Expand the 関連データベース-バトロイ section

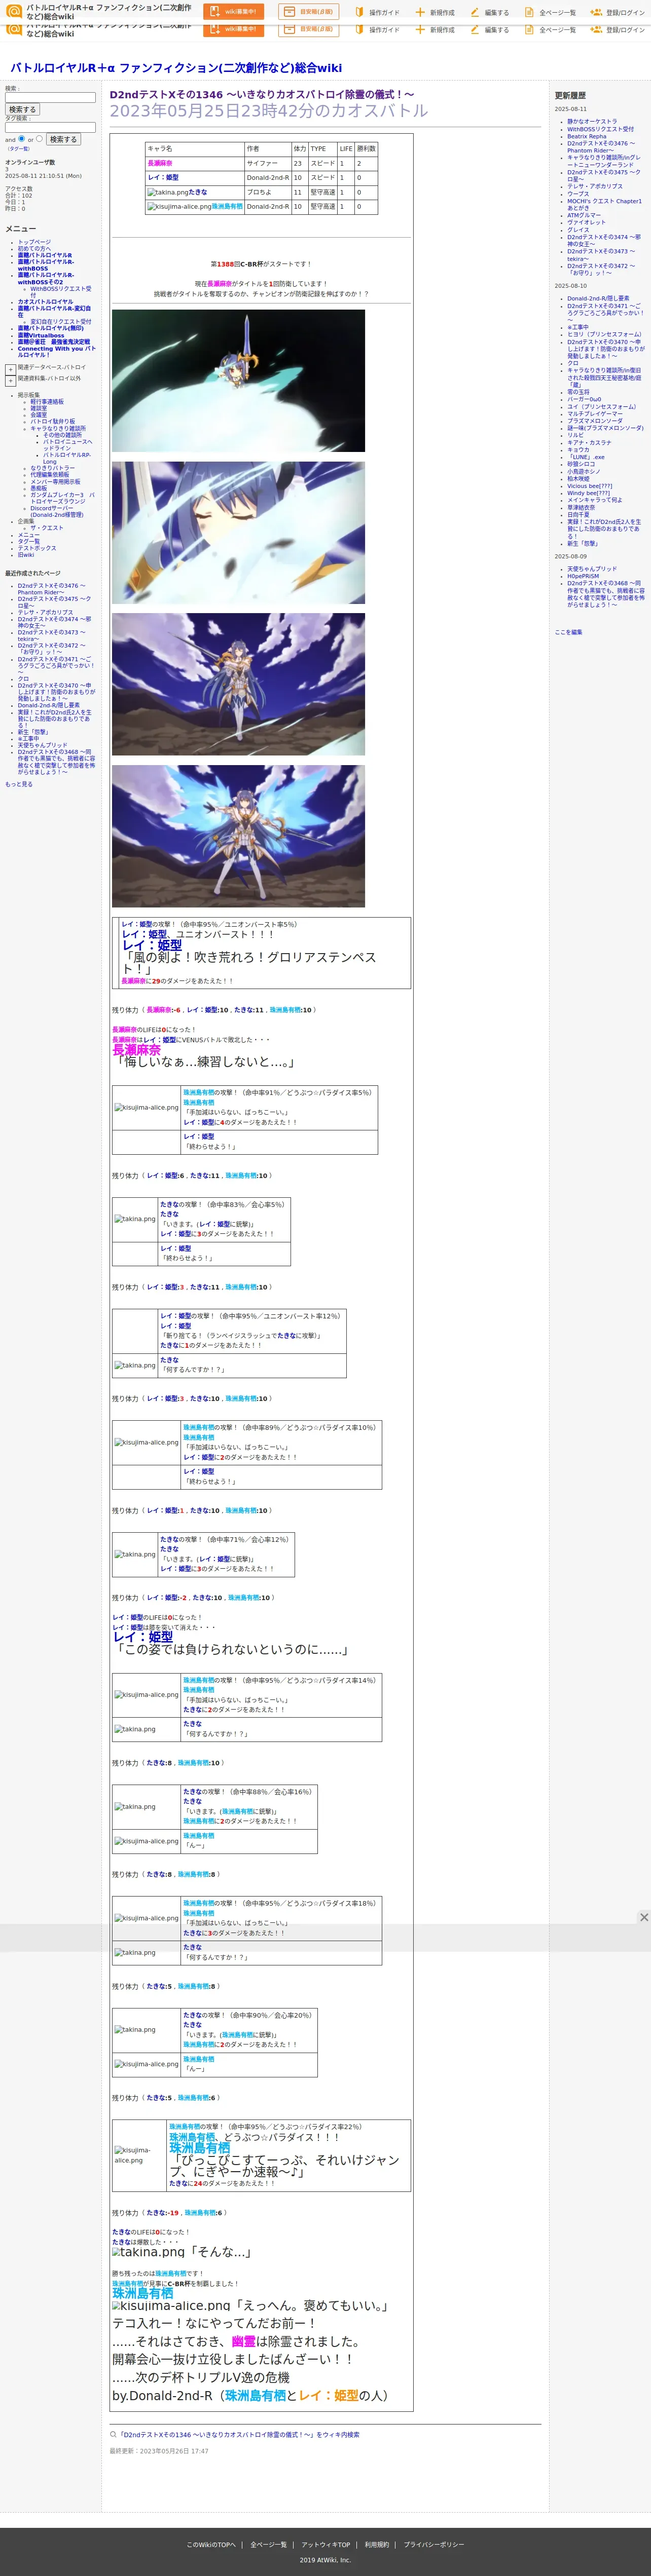click(10, 369)
